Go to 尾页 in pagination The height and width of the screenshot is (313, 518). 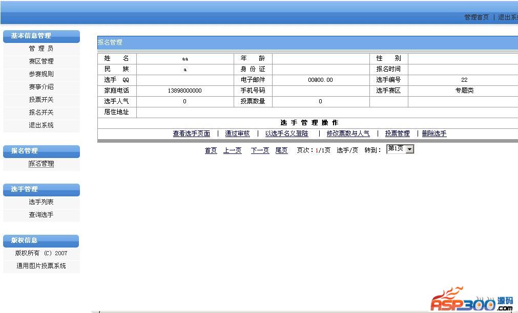281,150
